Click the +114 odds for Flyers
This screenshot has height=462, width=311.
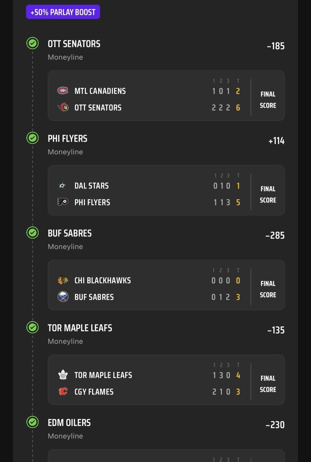[x=276, y=141]
